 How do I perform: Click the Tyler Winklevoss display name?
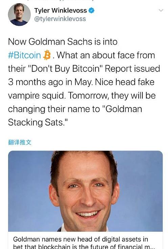pyautogui.click(x=61, y=11)
